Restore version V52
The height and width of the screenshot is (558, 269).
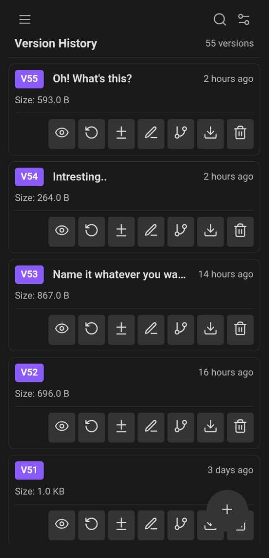(x=91, y=427)
